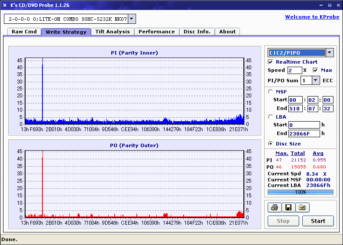343x245 pixels.
Task: Click the folder chart image icon button
Action: tap(302, 208)
